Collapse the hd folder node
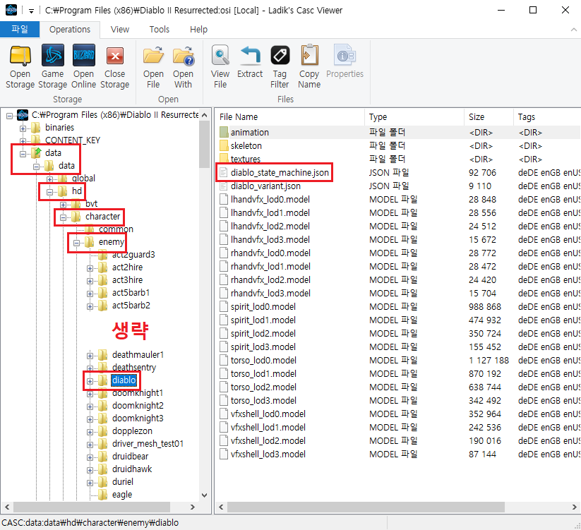This screenshot has height=530, width=581. 49,192
